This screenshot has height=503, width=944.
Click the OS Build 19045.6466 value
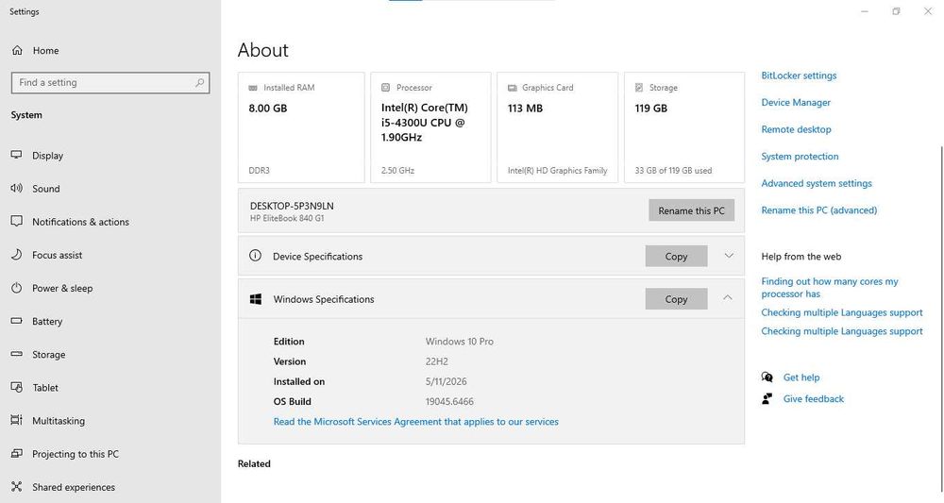tap(449, 401)
